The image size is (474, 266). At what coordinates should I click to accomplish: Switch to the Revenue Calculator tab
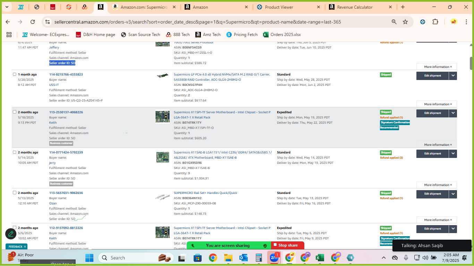point(360,7)
